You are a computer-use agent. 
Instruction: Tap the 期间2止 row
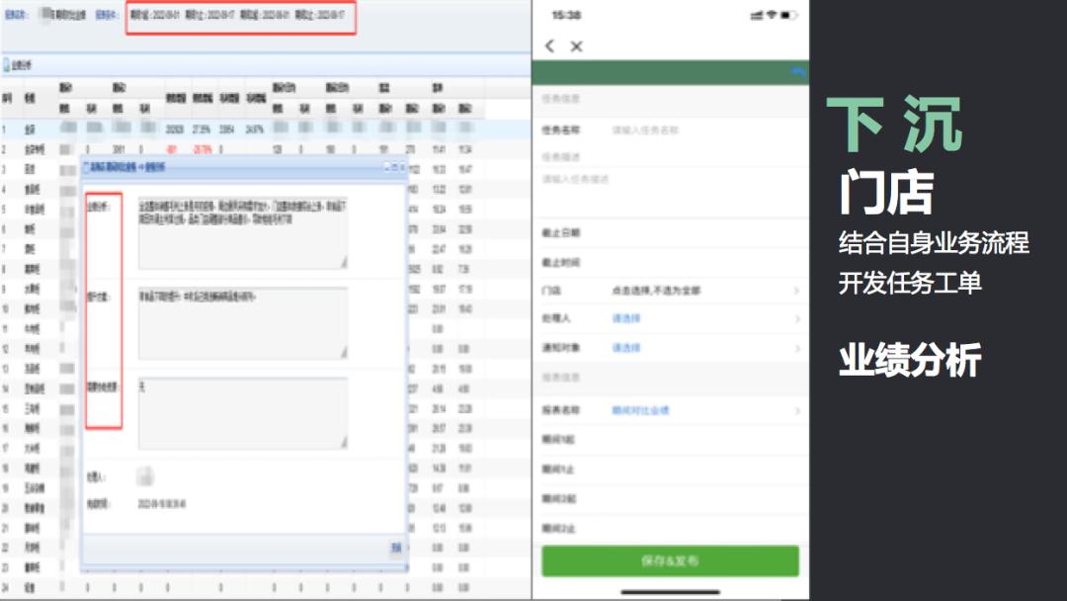pyautogui.click(x=670, y=528)
